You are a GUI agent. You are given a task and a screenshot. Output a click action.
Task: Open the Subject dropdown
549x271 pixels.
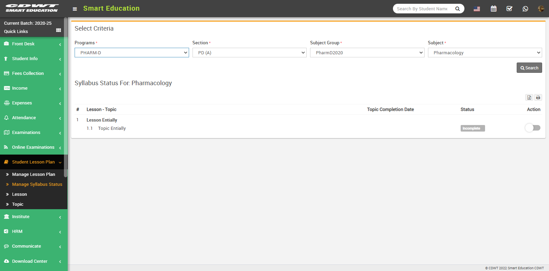(485, 53)
